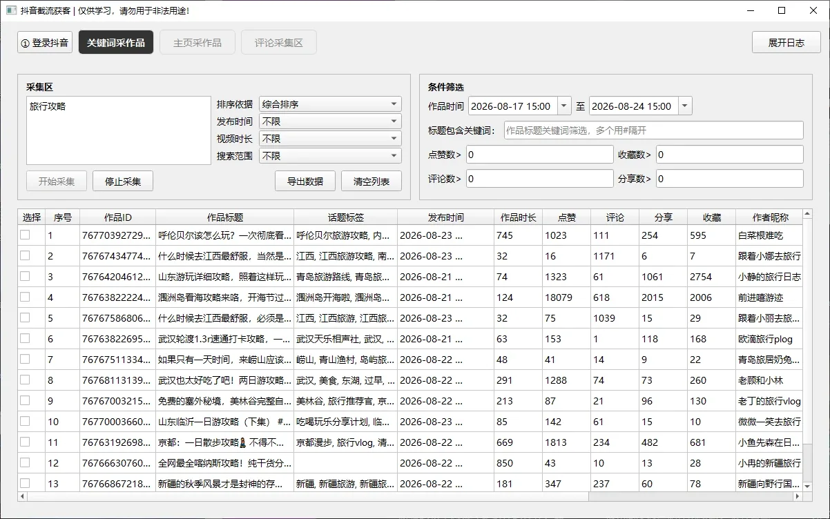The image size is (830, 519).
Task: Check the selection box for row 4
Action: [x=25, y=297]
